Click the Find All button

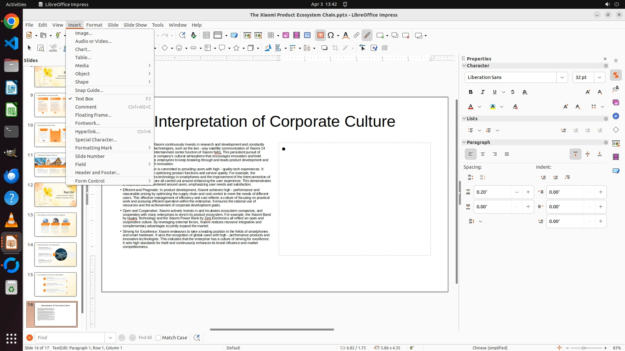[145, 338]
